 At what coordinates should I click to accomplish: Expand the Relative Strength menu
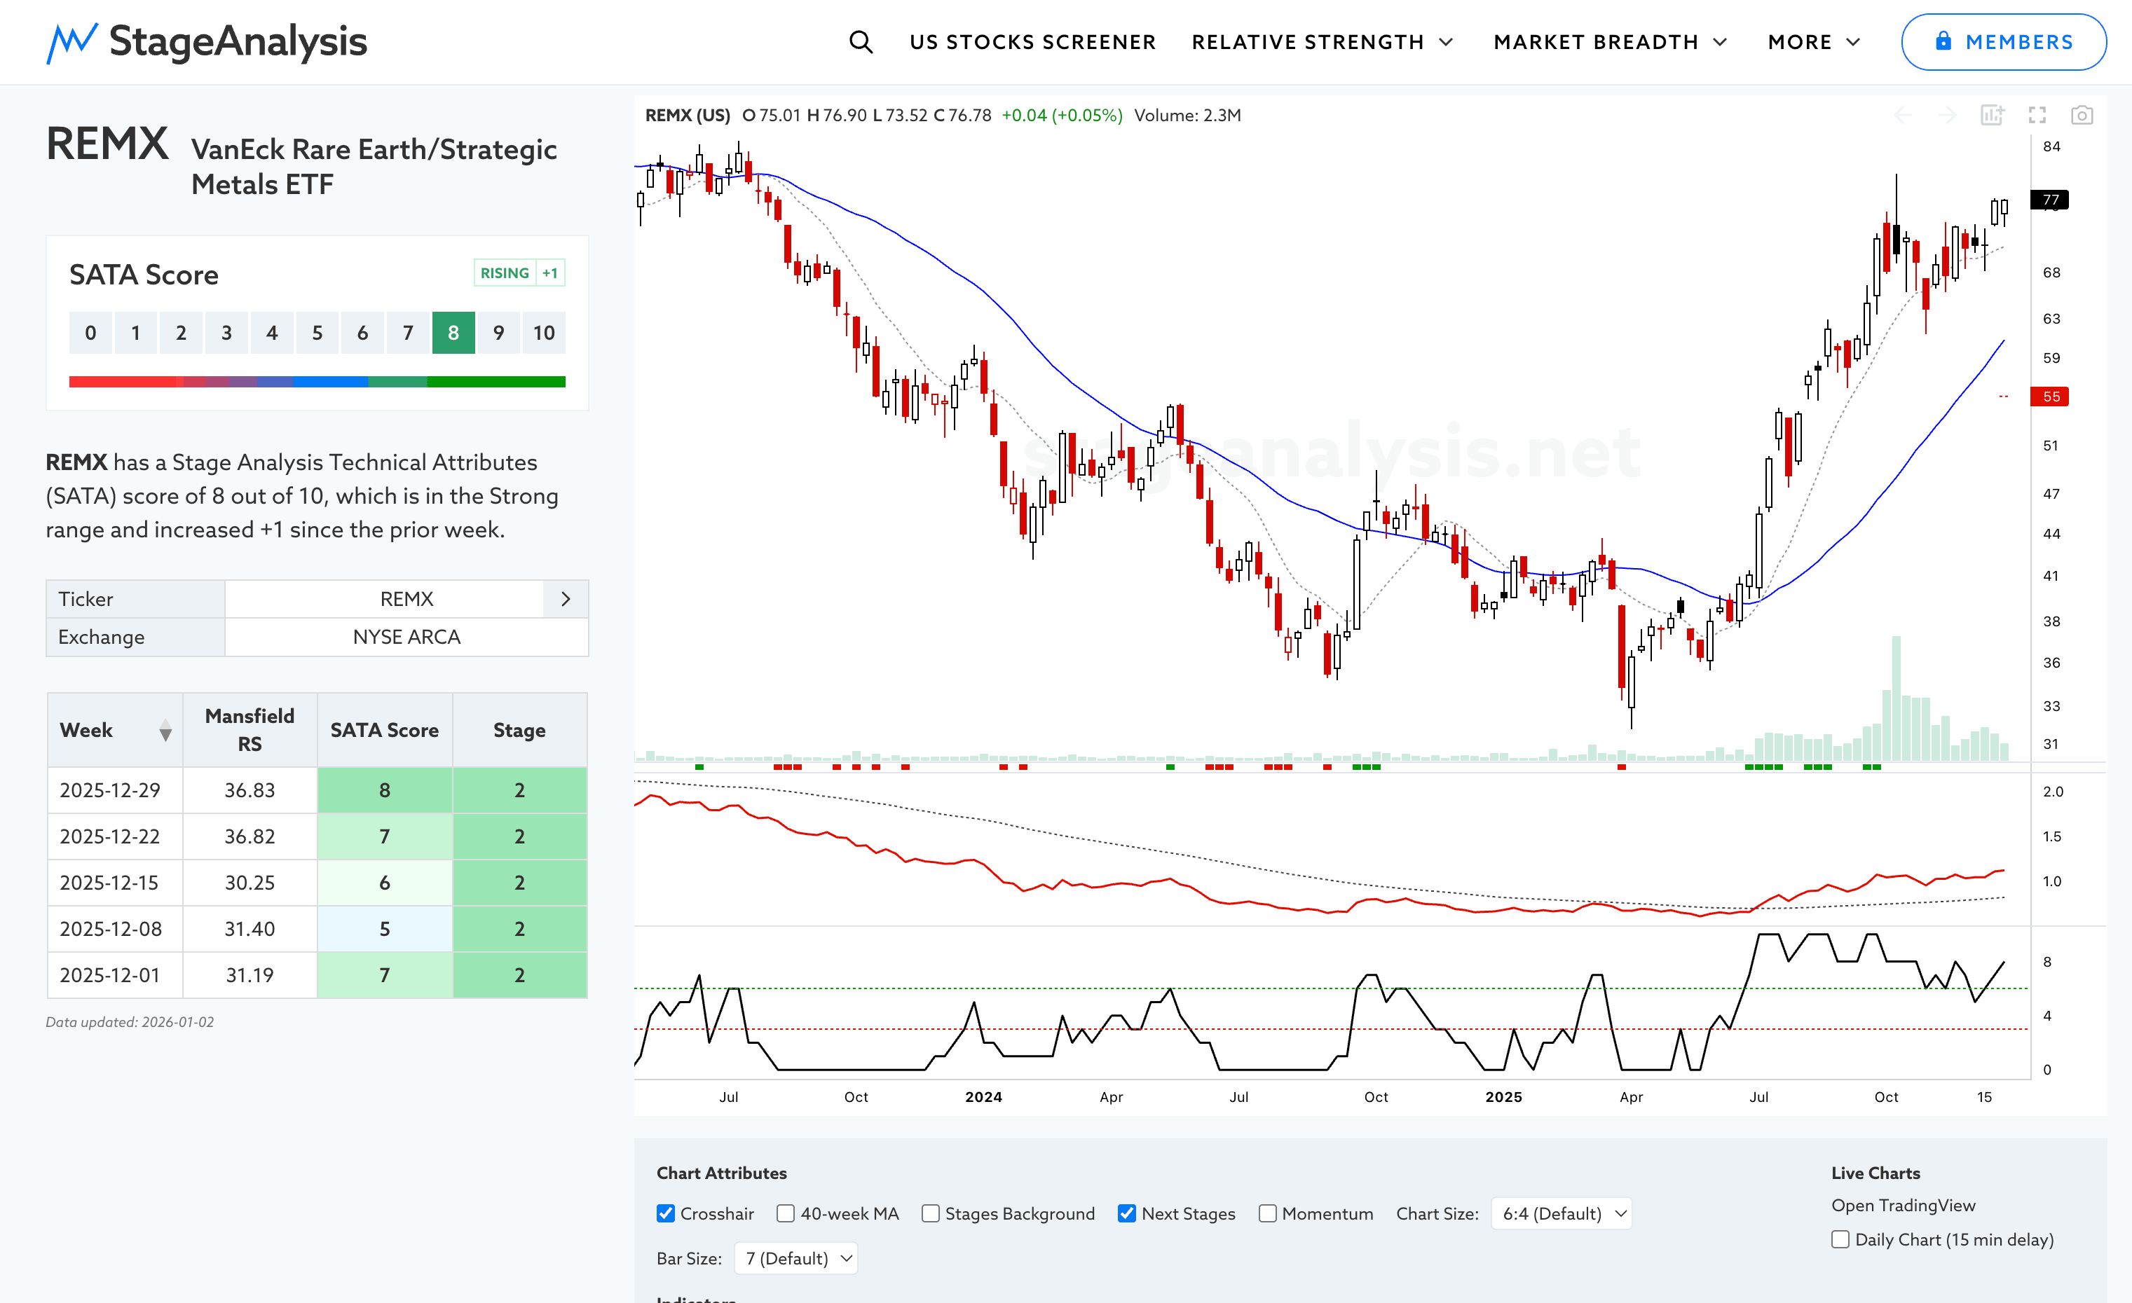click(x=1321, y=41)
